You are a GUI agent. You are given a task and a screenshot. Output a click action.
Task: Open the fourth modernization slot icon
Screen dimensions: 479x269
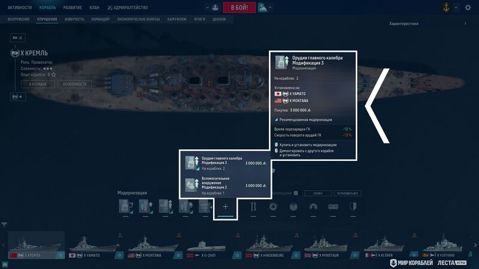click(186, 206)
